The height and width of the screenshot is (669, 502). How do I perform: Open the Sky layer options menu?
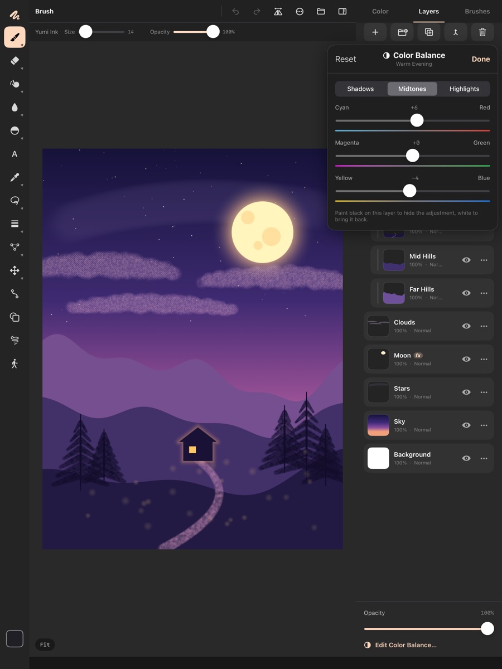point(484,425)
